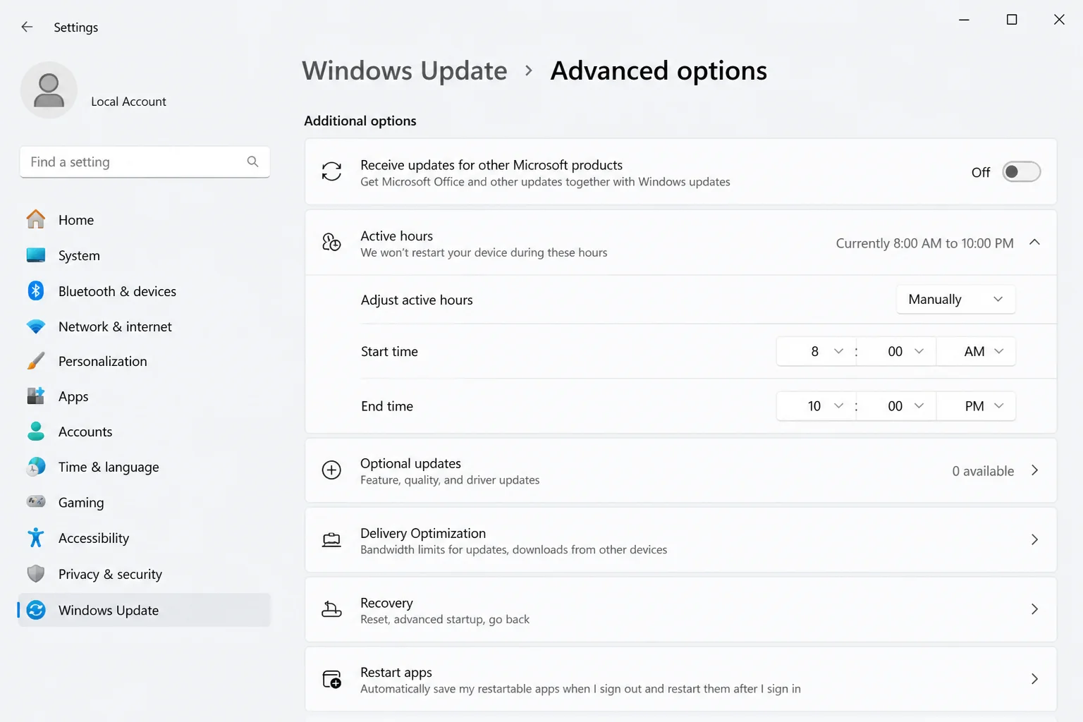Image resolution: width=1083 pixels, height=722 pixels.
Task: Go to System settings
Action: coord(145,255)
